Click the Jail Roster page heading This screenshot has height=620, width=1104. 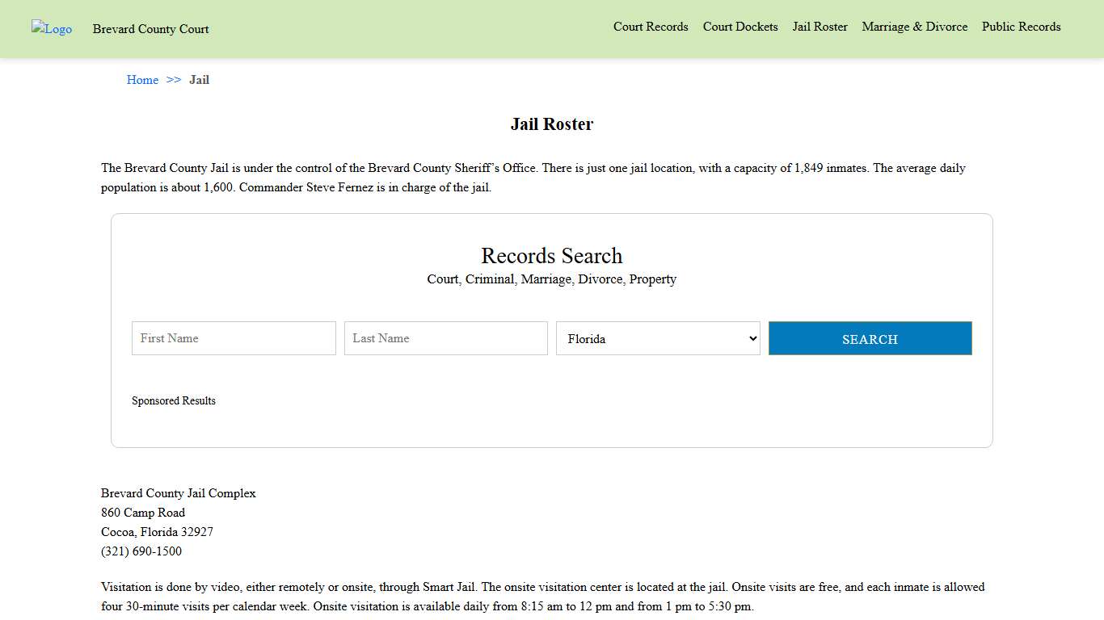tap(552, 124)
